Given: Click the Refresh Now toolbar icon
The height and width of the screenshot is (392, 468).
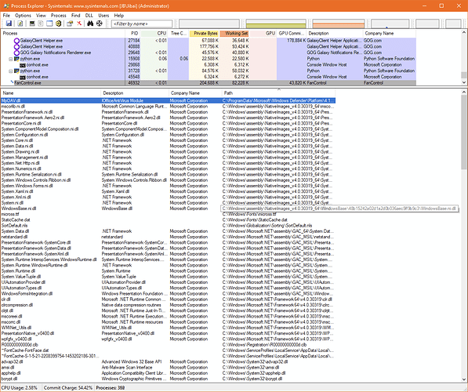Looking at the screenshot, I should 20,24.
